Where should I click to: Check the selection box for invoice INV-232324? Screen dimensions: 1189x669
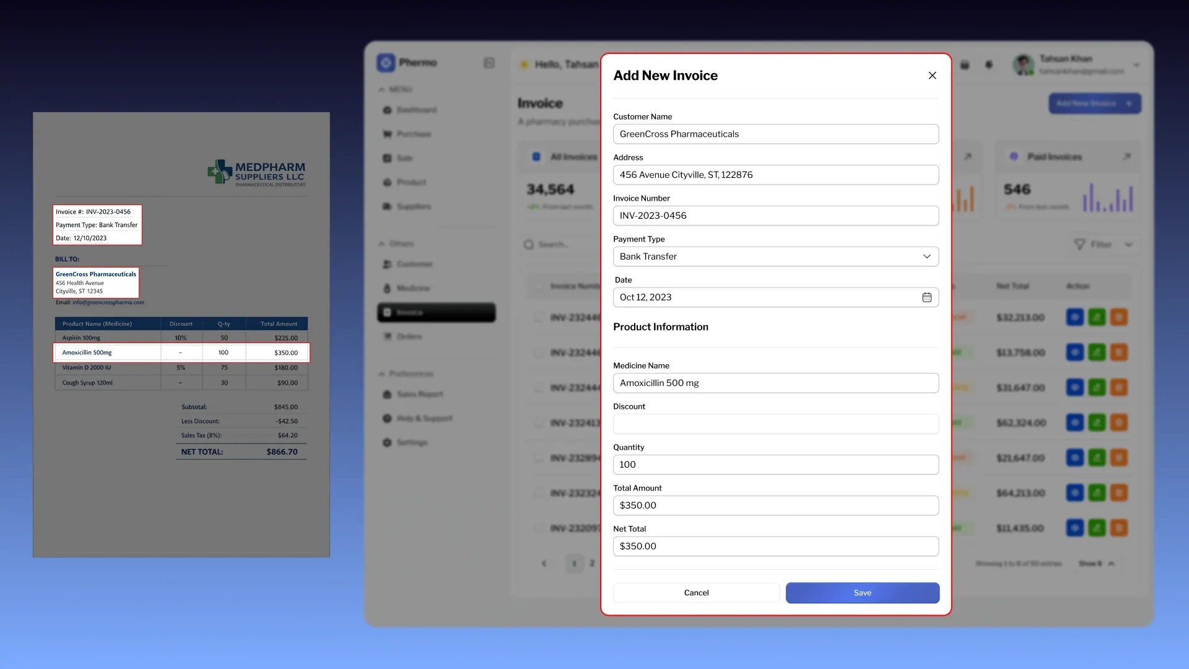tap(538, 494)
